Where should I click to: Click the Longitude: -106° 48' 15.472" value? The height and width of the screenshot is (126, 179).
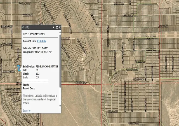tap(37, 52)
